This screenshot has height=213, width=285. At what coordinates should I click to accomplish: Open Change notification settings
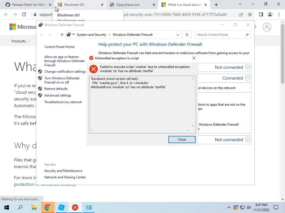pos(65,72)
